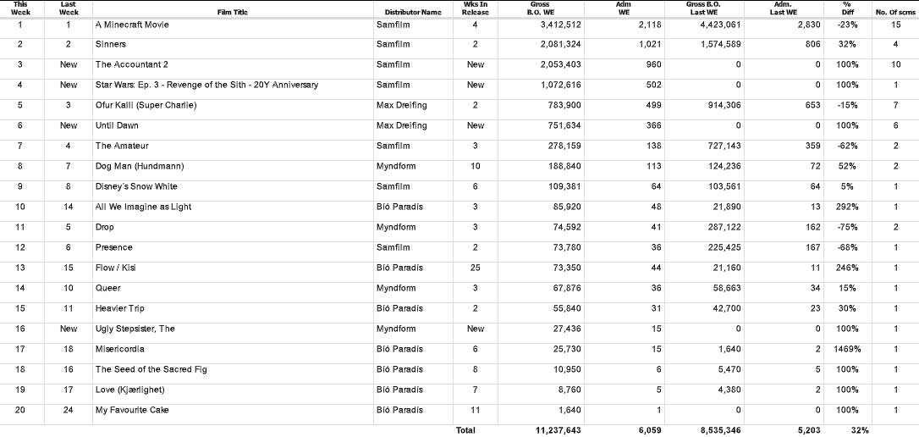Select 'The Seed of the Sacred Fig' title

pyautogui.click(x=151, y=369)
